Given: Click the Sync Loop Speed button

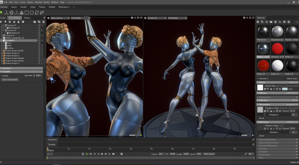Looking at the screenshot, I should (x=10, y=80).
